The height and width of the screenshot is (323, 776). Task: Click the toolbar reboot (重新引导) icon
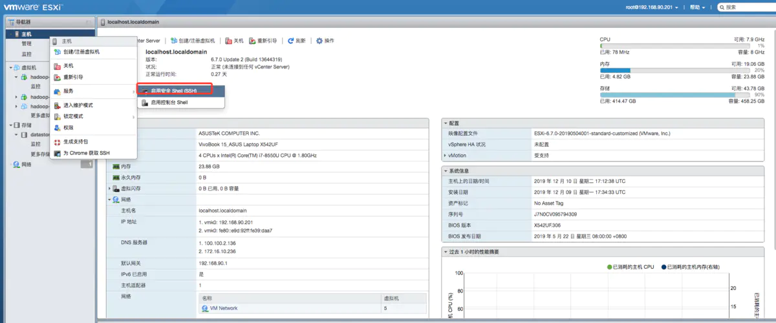(x=252, y=41)
